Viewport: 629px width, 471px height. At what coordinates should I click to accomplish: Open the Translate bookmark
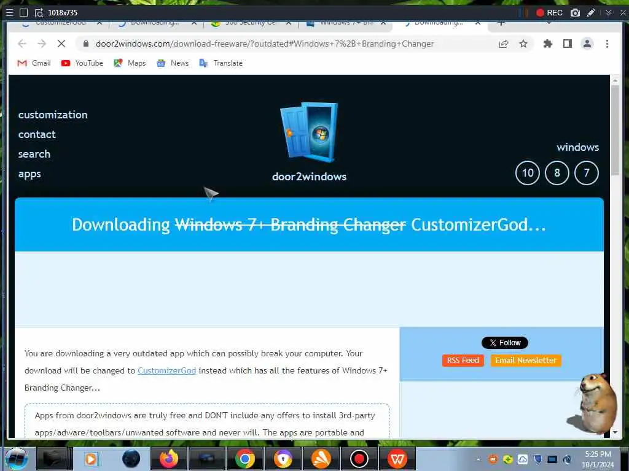pyautogui.click(x=221, y=63)
